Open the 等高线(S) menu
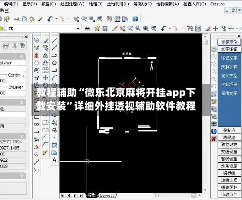242x200 pixels. 142,4
